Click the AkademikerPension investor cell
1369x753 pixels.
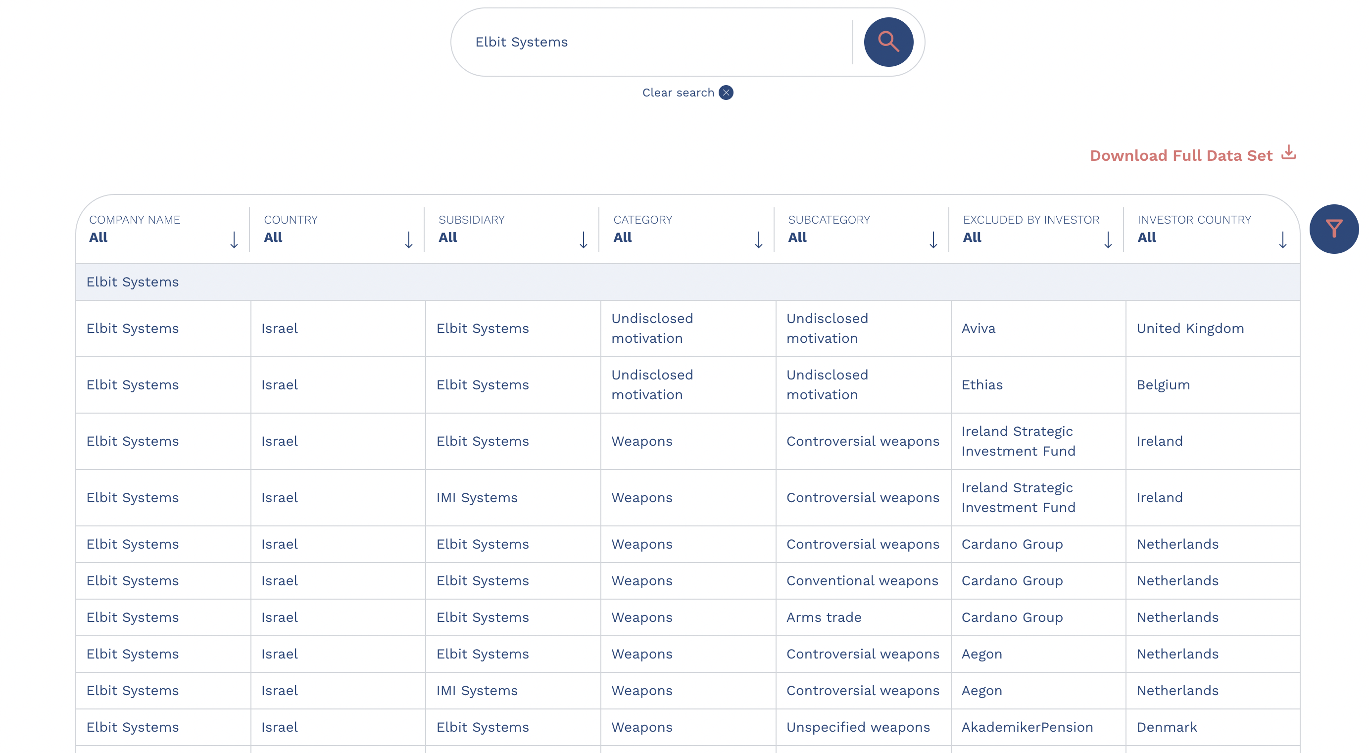1027,727
